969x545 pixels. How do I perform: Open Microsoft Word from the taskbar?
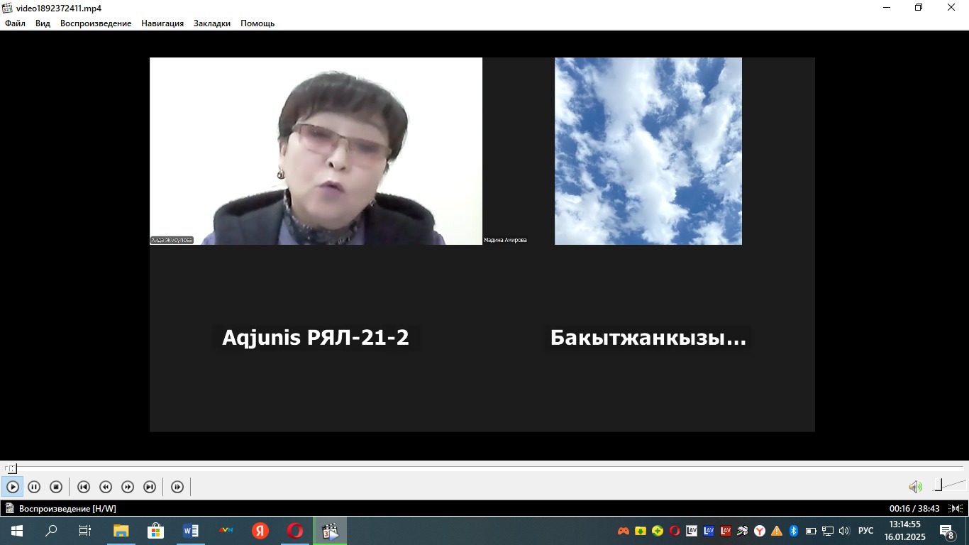(191, 531)
